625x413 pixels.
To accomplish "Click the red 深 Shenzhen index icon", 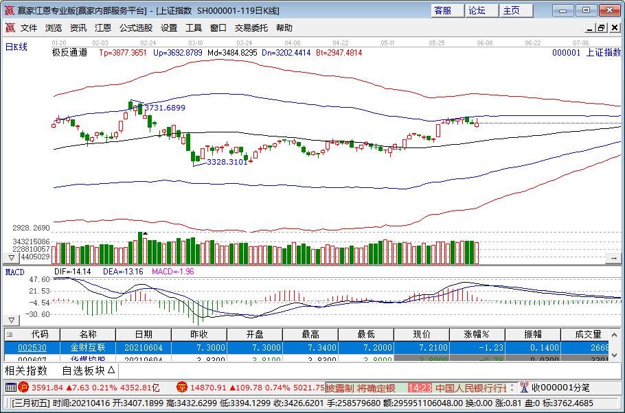I will click(x=182, y=387).
